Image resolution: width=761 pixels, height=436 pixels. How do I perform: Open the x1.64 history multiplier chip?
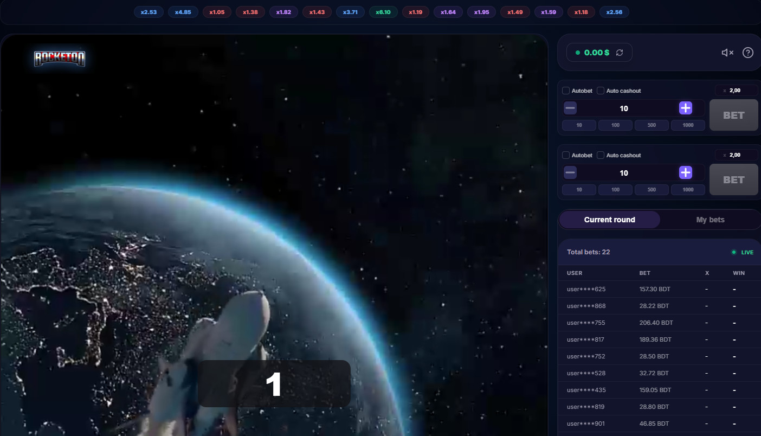pos(448,12)
